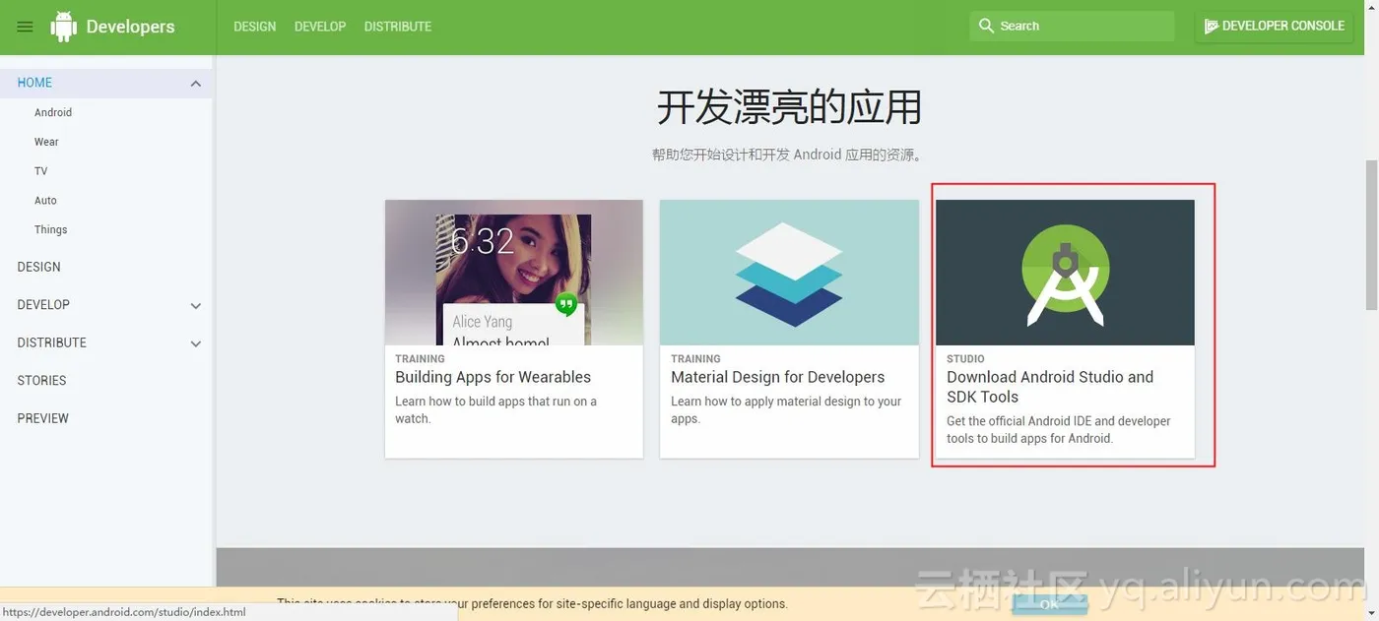Click the Android Studio logo image
Screen dimensions: 1379x621
tap(1065, 273)
